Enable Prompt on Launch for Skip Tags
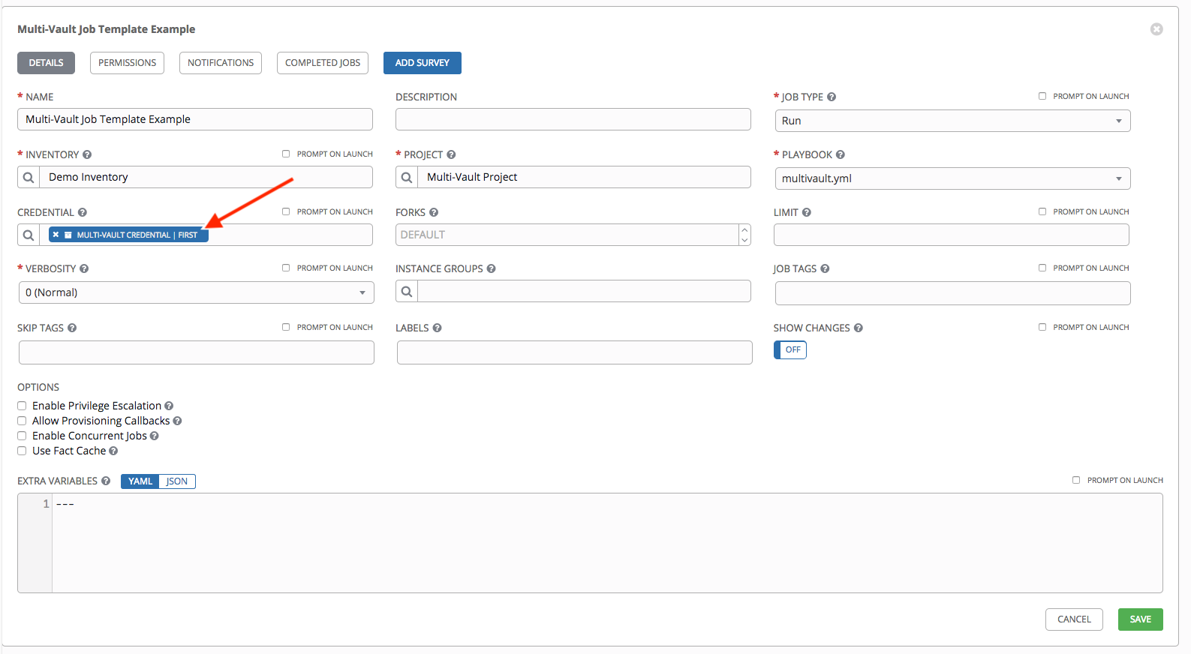Screen dimensions: 1191x654 point(286,327)
